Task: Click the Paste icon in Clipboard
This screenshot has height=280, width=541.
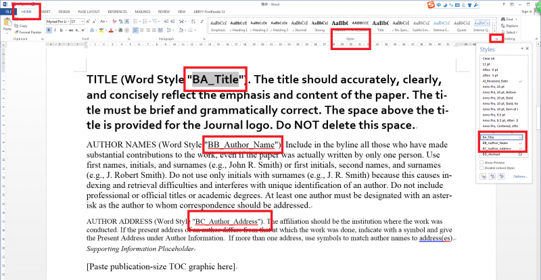Action: click(7, 22)
